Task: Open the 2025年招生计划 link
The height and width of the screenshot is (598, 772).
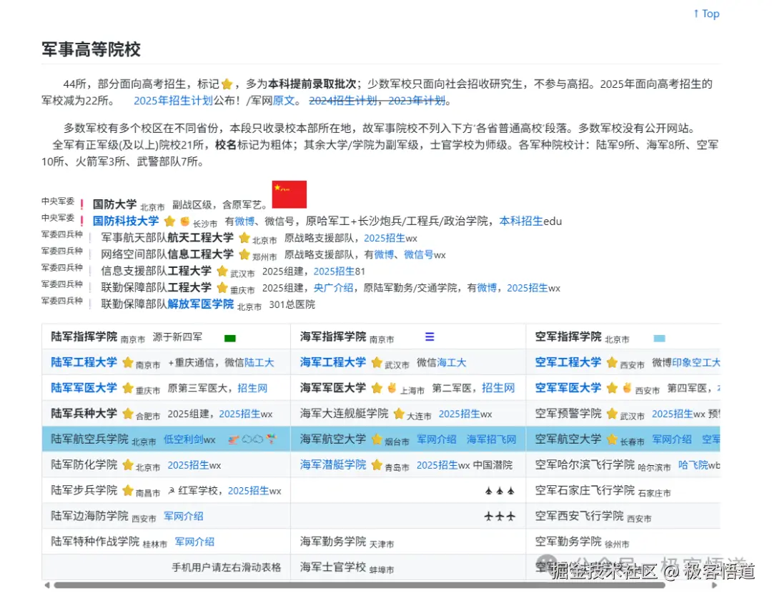Action: [x=173, y=101]
